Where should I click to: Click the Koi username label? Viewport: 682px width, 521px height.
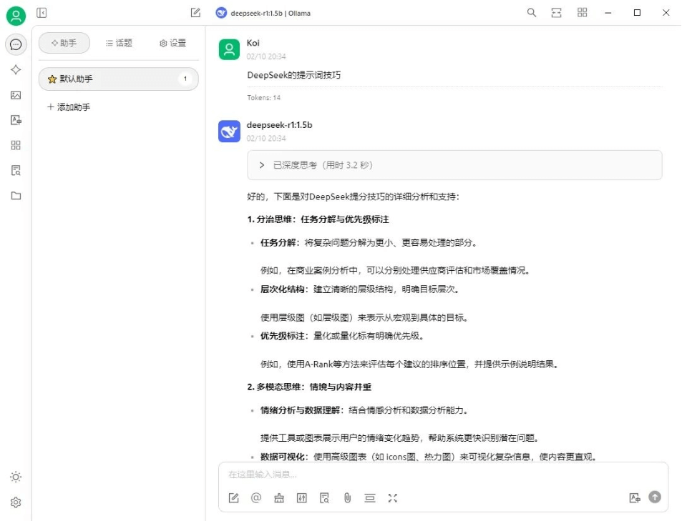point(253,43)
